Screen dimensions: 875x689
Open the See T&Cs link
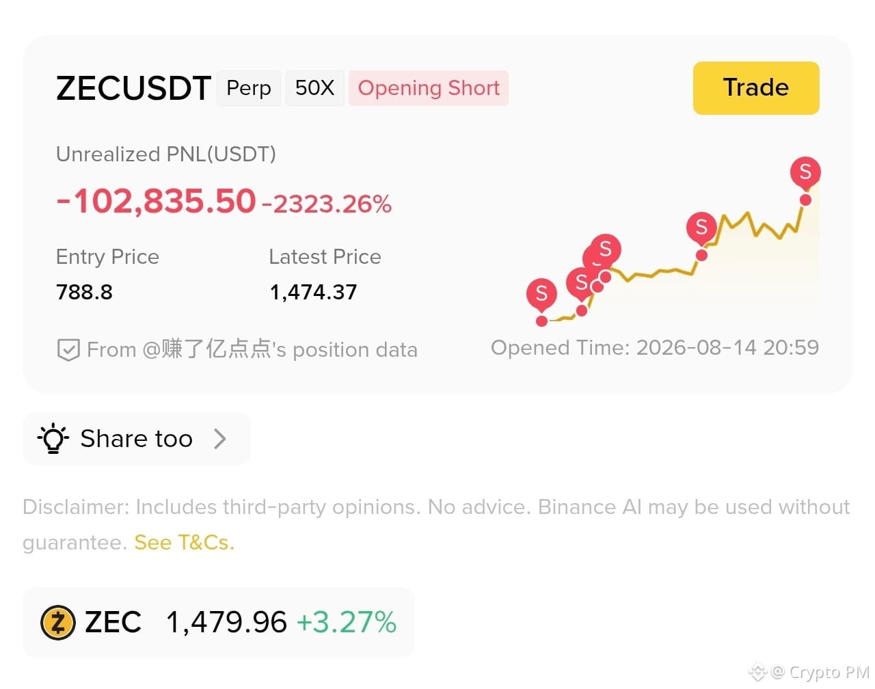pyautogui.click(x=184, y=543)
